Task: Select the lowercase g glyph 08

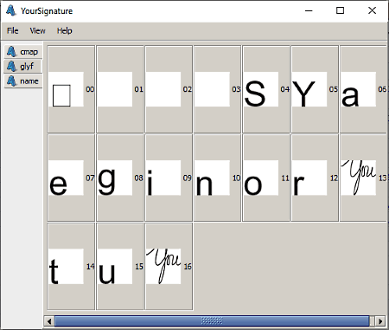Action: [120, 178]
